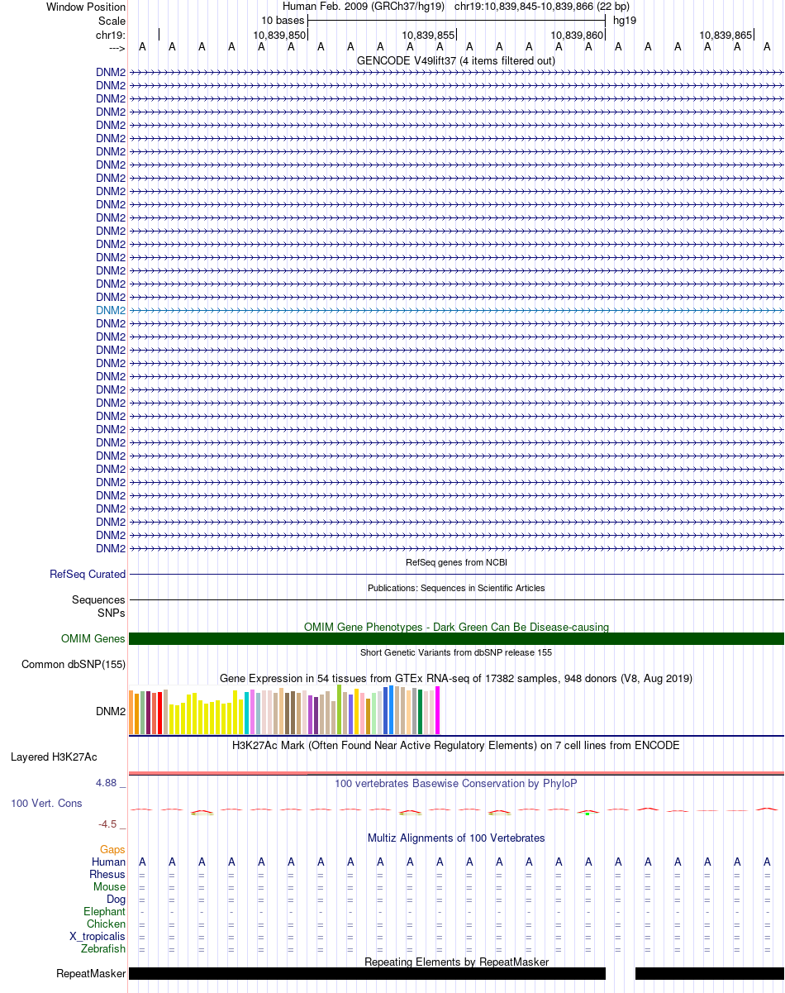Click the 10,839,865 ruler position
The width and height of the screenshot is (785, 993).
[726, 35]
